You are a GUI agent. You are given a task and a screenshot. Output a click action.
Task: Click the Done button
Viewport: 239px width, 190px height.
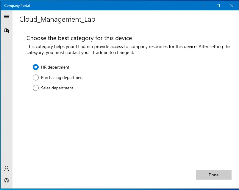(x=213, y=175)
